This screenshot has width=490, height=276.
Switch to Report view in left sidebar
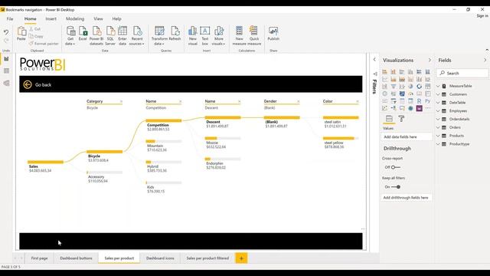point(6,59)
